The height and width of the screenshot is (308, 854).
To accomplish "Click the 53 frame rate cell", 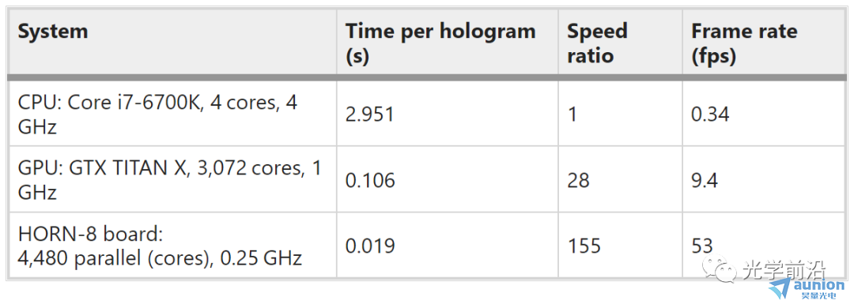I will [702, 246].
